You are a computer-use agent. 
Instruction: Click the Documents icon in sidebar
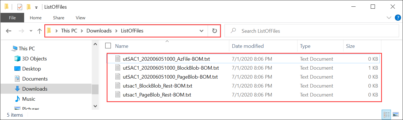pyautogui.click(x=17, y=79)
